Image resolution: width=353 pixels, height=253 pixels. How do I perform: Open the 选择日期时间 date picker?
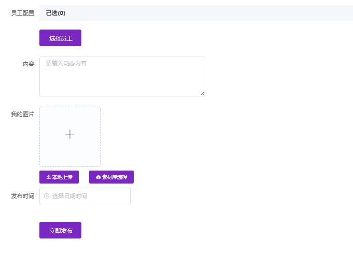click(85, 196)
